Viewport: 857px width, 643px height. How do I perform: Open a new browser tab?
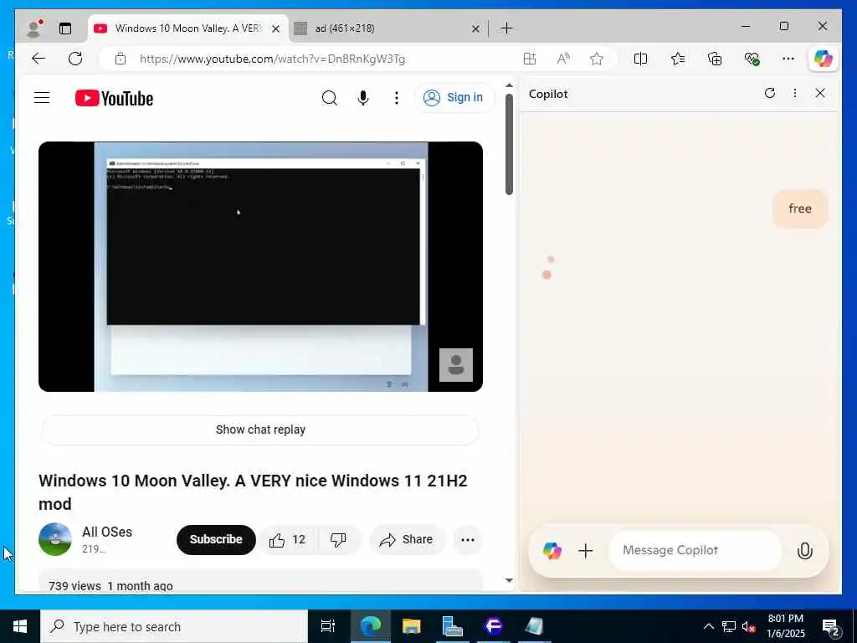pyautogui.click(x=506, y=28)
